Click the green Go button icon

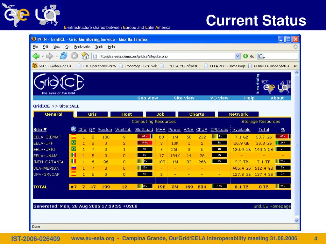click(x=245, y=56)
